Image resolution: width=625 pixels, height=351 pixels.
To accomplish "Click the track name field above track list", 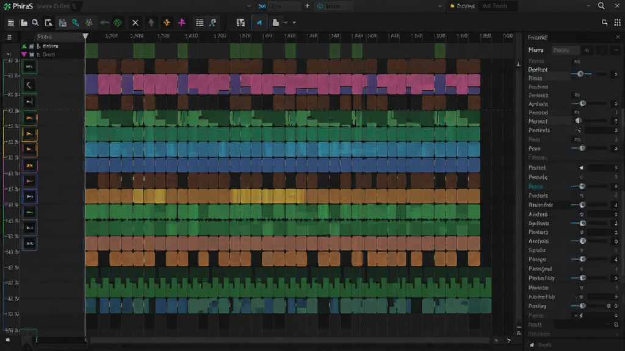I will tap(59, 37).
